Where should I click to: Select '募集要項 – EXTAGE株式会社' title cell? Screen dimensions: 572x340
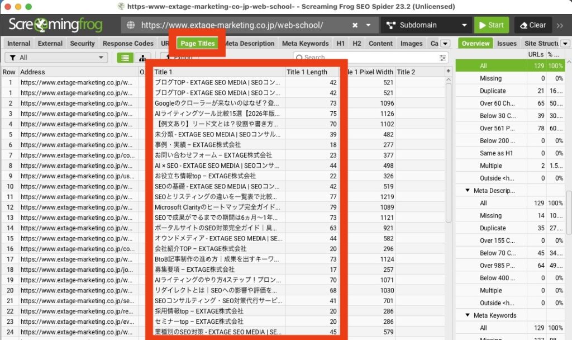(x=218, y=270)
